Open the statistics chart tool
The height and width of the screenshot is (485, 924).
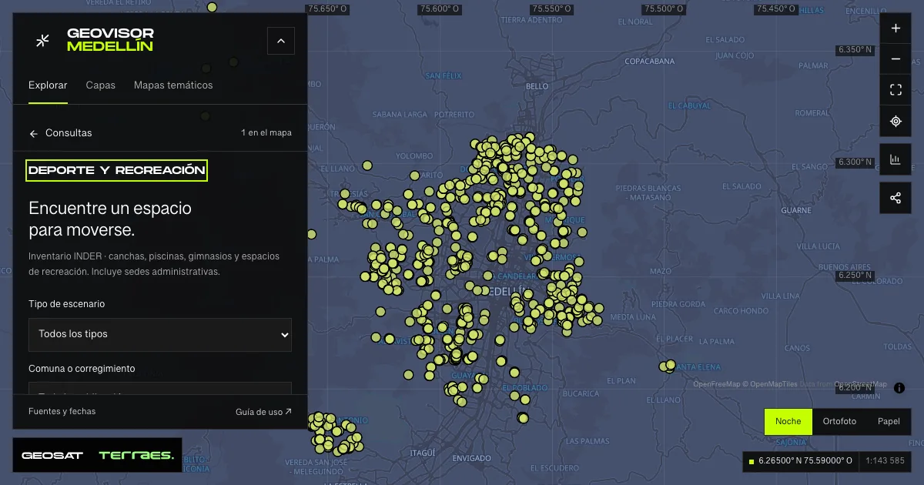896,159
